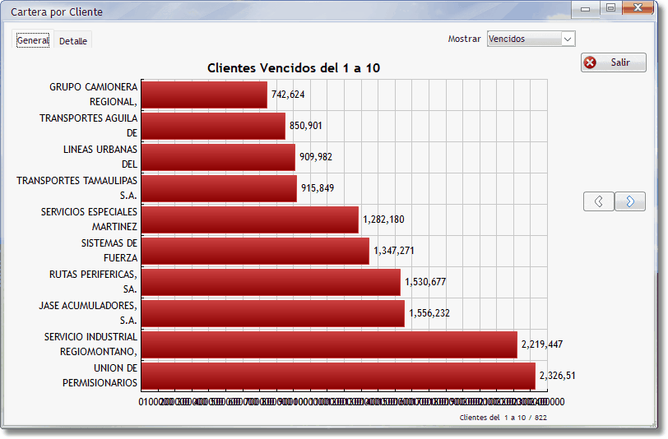The width and height of the screenshot is (668, 439).
Task: Click the Cartera por Cliente window title
Action: [x=57, y=12]
